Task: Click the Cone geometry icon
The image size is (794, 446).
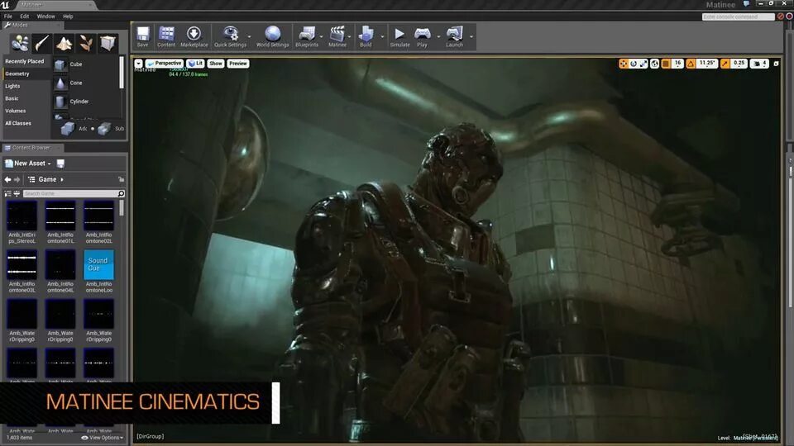Action: 60,83
